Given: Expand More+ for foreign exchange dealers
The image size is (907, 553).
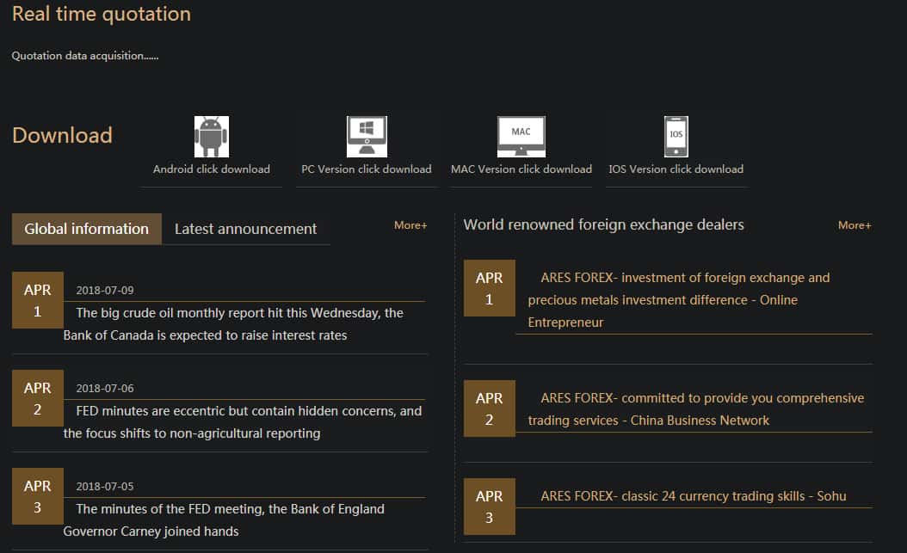Looking at the screenshot, I should point(855,225).
